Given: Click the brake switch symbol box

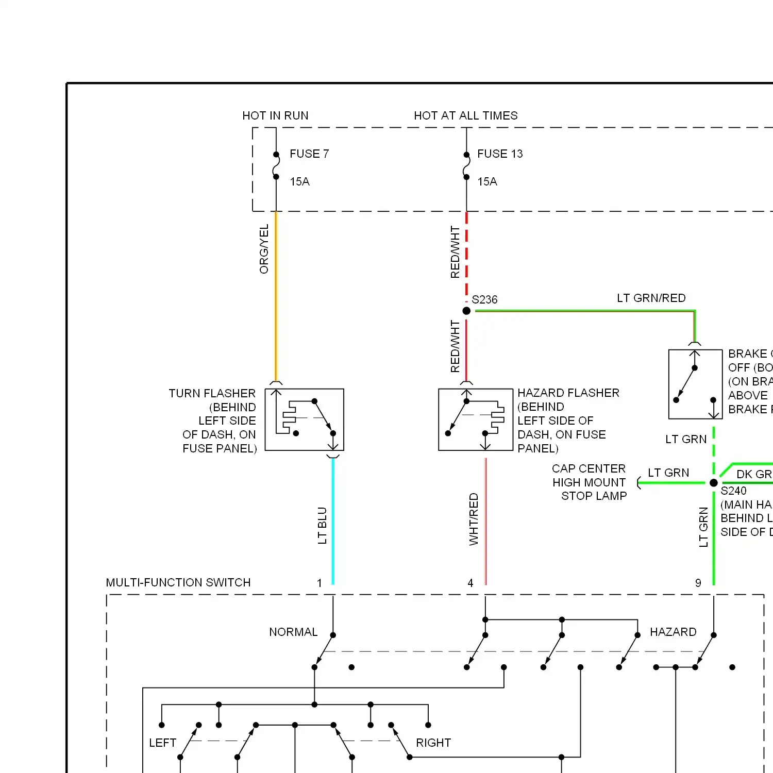Looking at the screenshot, I should coord(695,384).
